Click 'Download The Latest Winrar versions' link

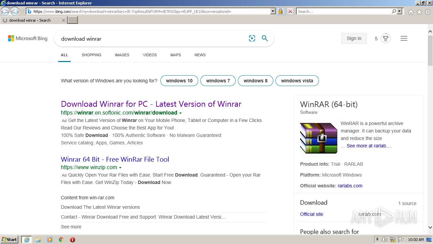click(100, 207)
